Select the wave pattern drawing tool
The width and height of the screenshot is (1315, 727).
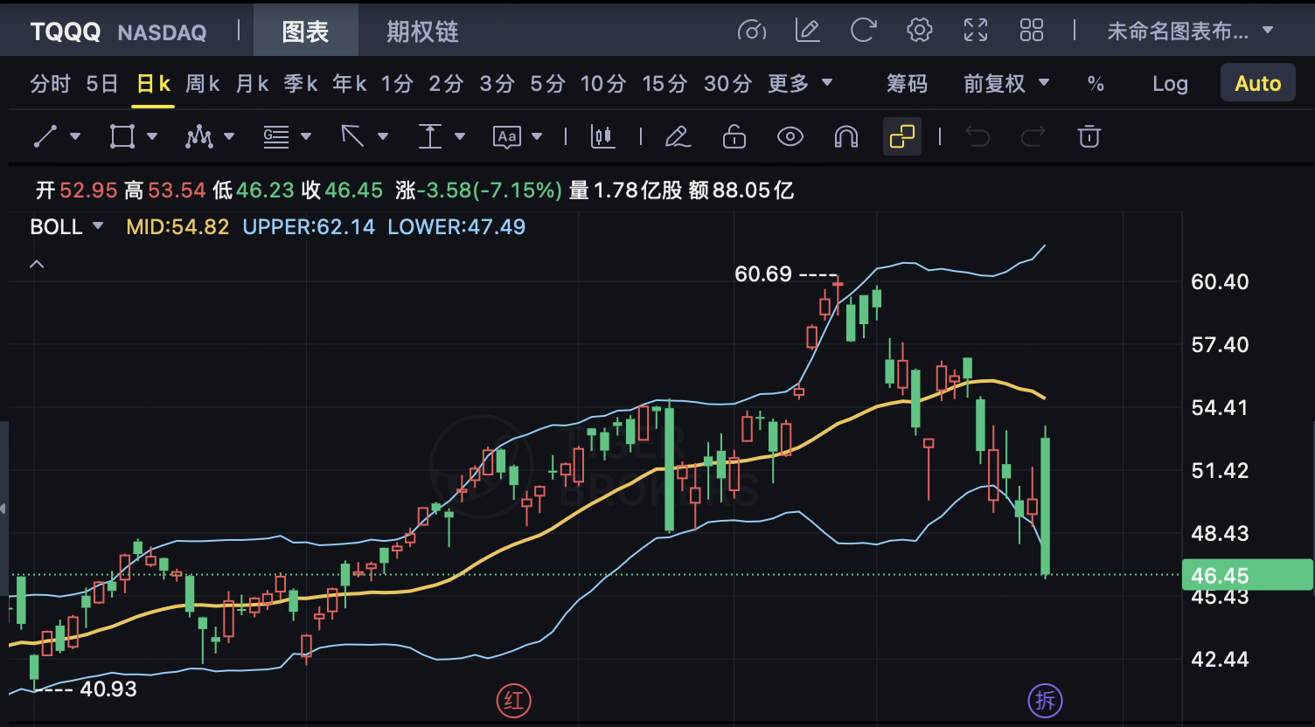(199, 136)
